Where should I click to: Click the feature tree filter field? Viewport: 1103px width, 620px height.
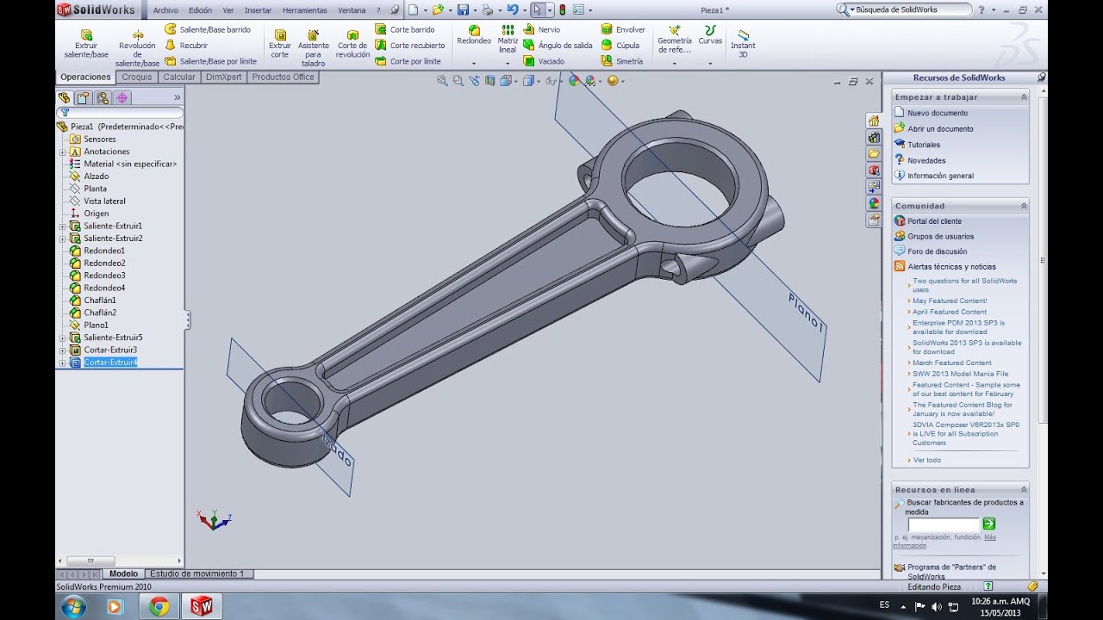[120, 113]
